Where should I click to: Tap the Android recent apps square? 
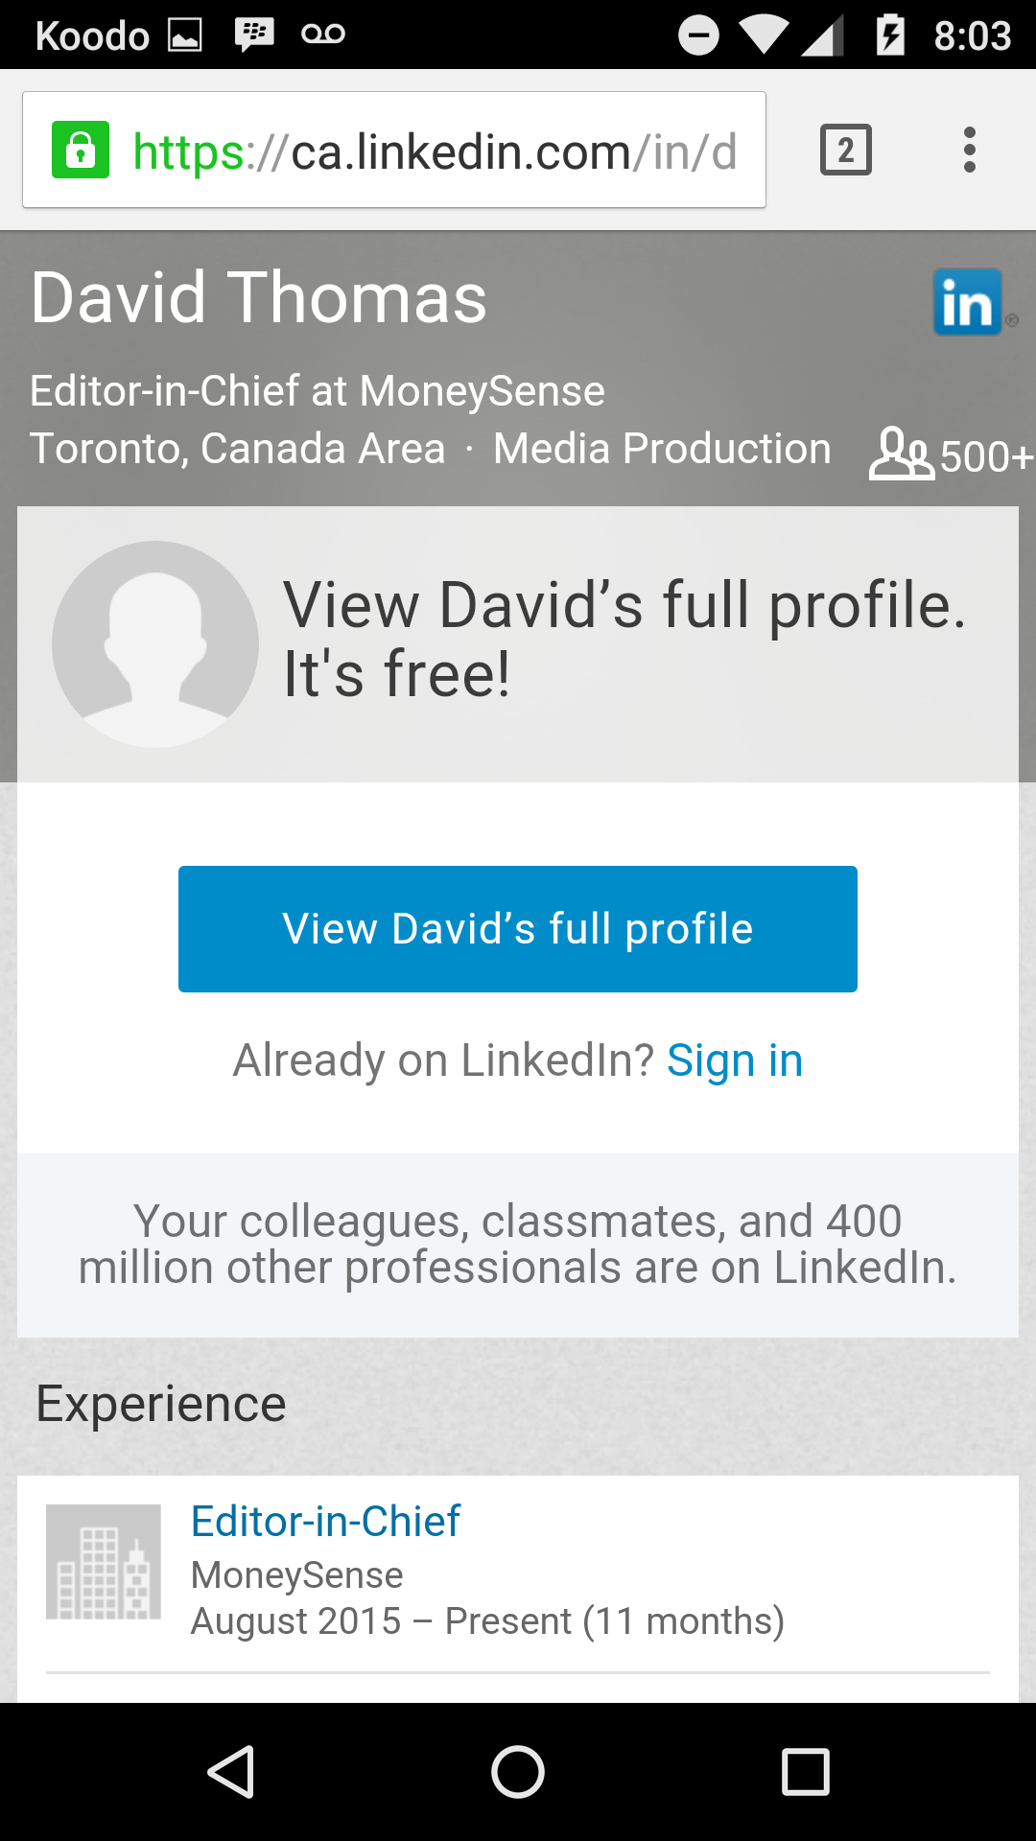[x=806, y=1772]
